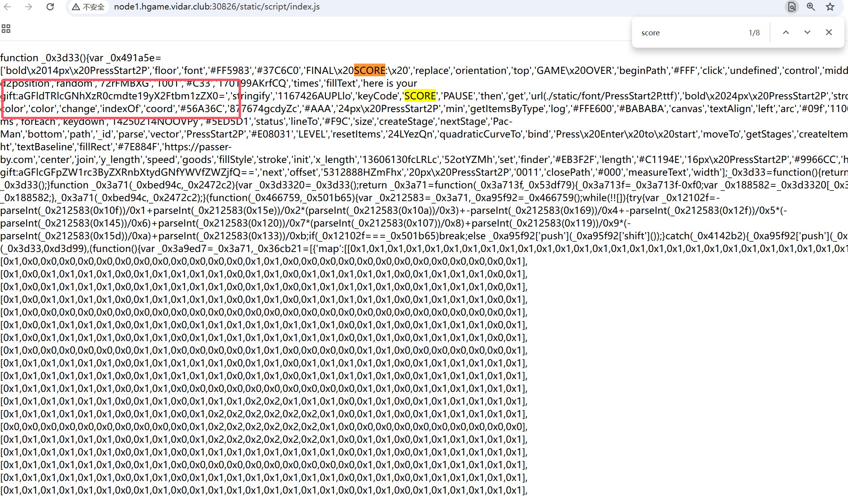This screenshot has height=498, width=848.
Task: Bookmark this page with the star
Action: tap(830, 7)
